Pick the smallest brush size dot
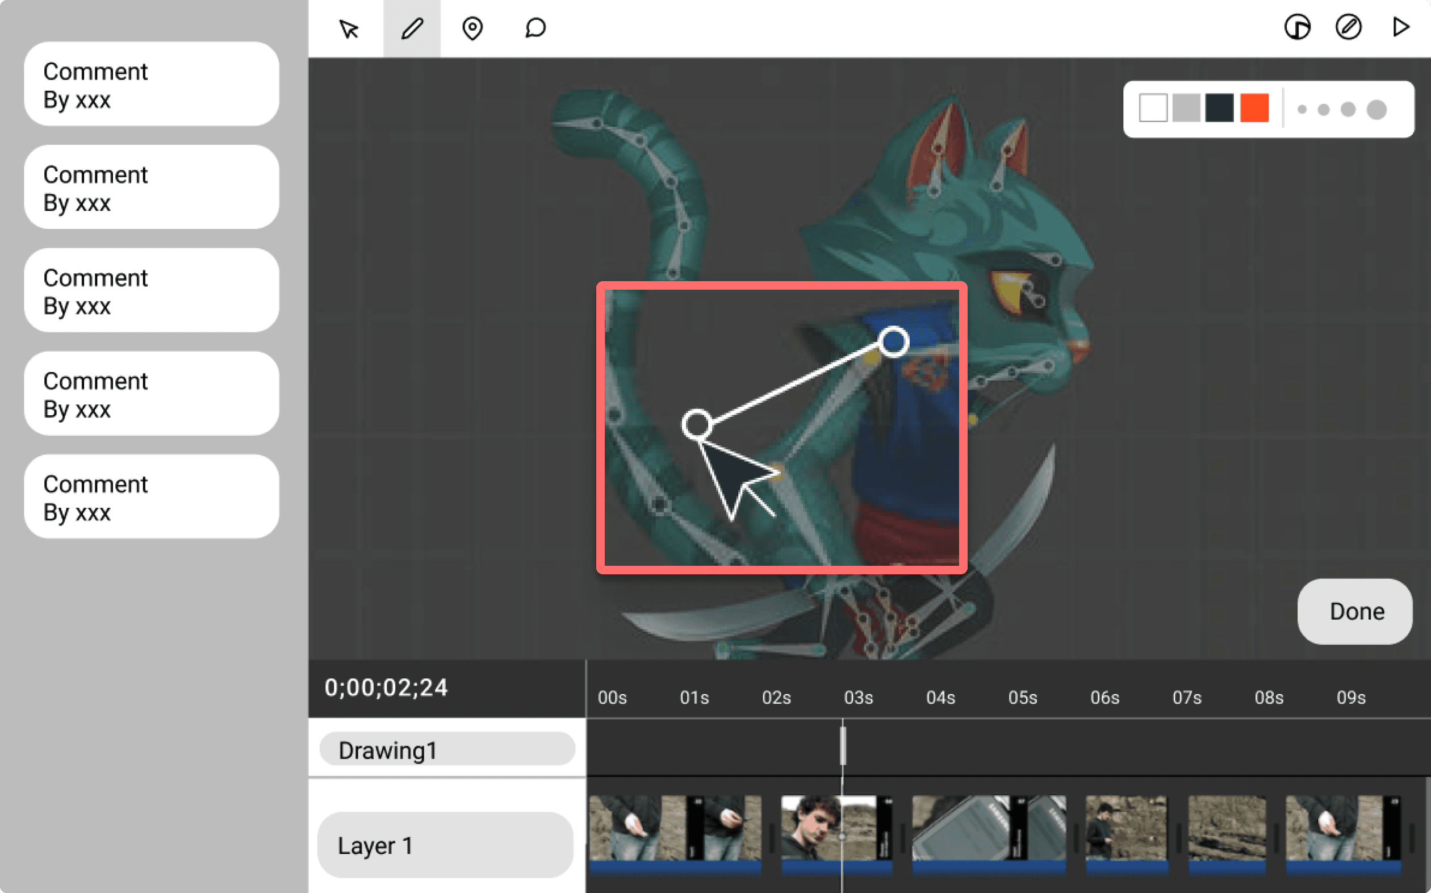Viewport: 1431px width, 893px height. coord(1302,109)
